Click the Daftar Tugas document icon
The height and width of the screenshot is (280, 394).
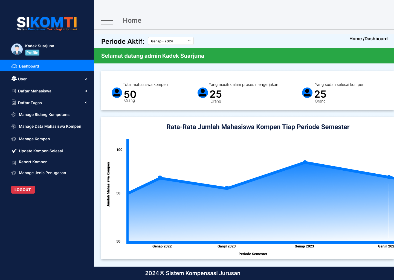14,102
